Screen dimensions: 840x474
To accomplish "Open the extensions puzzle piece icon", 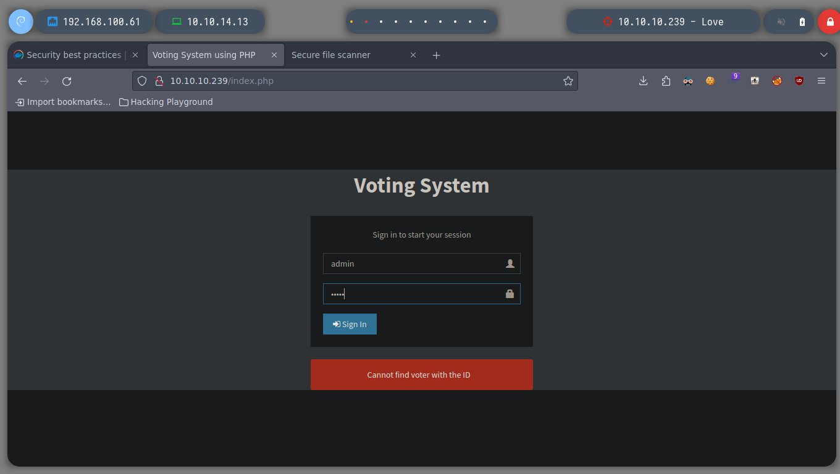I will tap(666, 81).
